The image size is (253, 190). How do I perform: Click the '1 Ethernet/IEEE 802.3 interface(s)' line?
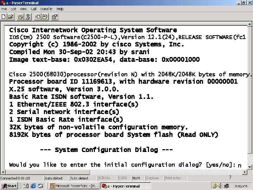click(73, 104)
